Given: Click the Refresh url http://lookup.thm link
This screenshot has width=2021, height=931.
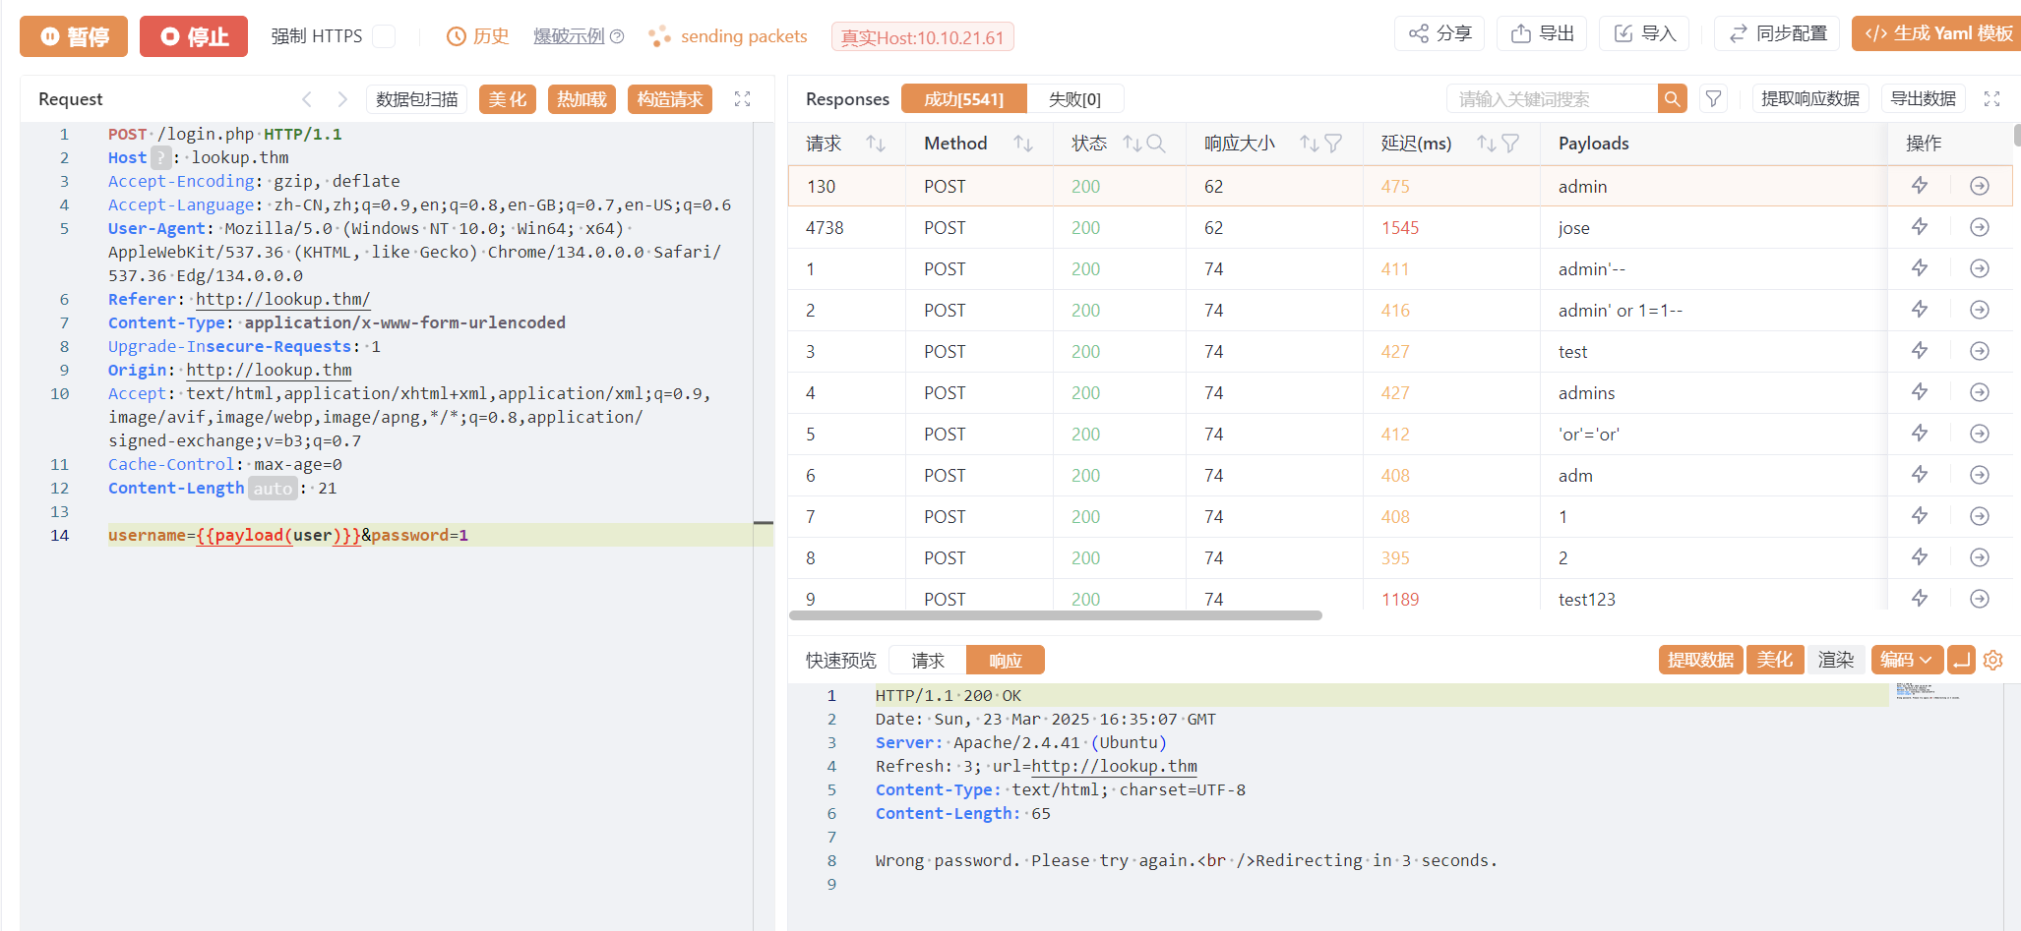Looking at the screenshot, I should point(1114,766).
